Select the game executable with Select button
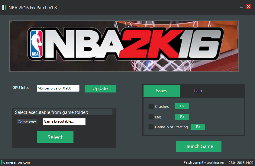The image size is (255, 166). (55, 137)
